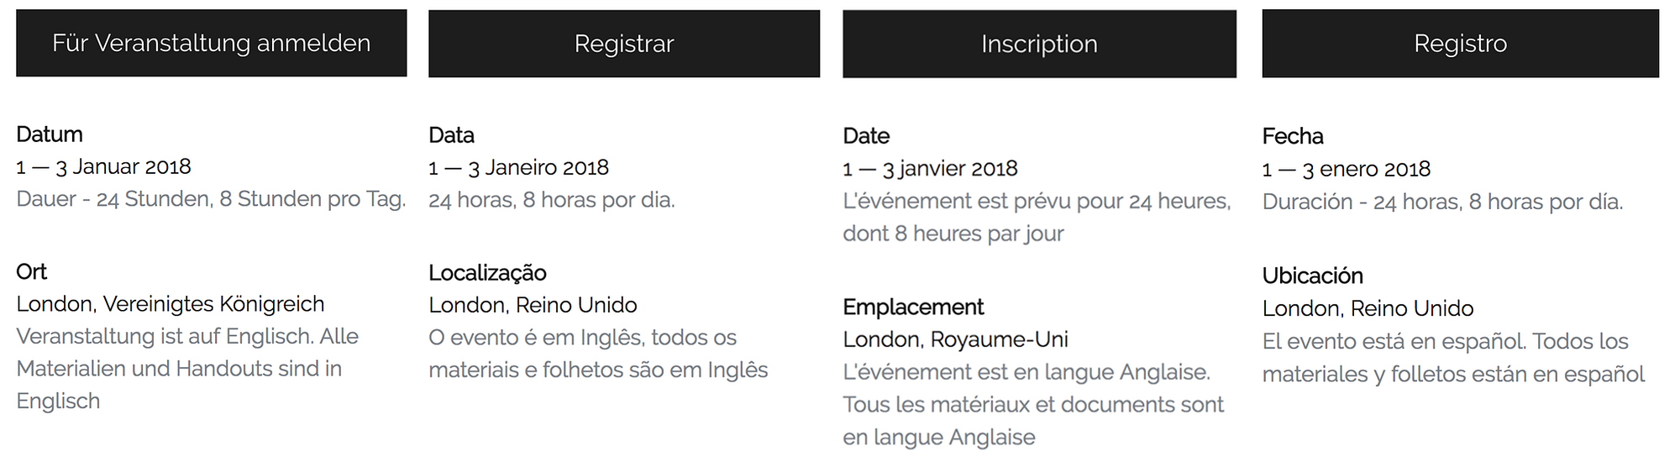
Task: Click the El evento está en español paragraph
Action: coord(1452,357)
